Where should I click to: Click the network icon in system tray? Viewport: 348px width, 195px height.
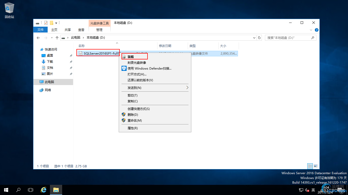click(x=301, y=190)
